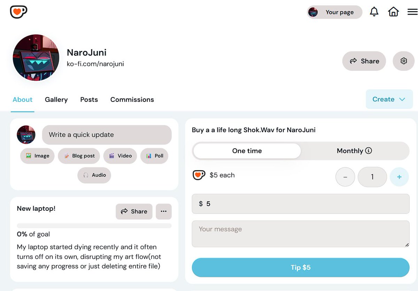Open the hamburger menu

pos(412,12)
